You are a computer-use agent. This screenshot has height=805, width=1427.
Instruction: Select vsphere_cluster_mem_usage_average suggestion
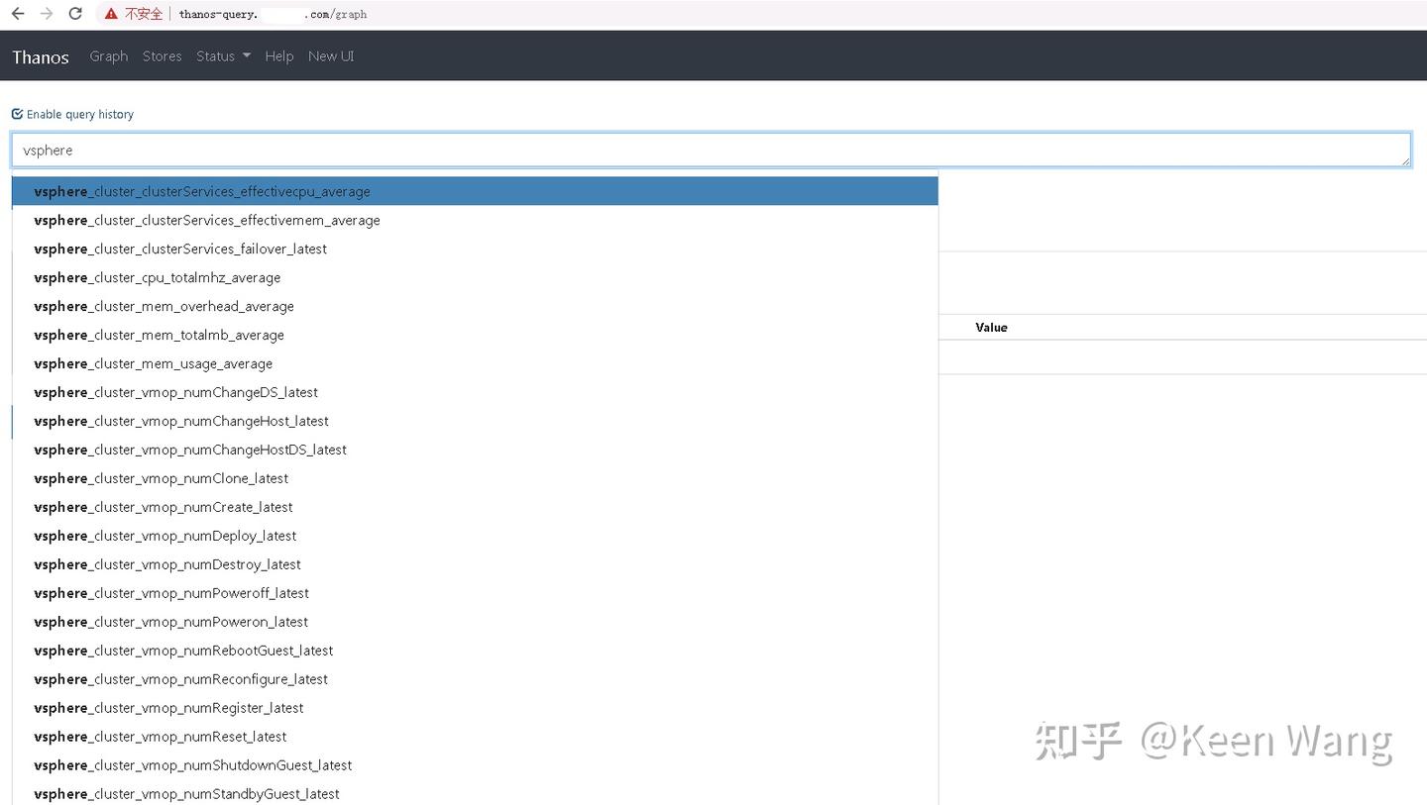(x=154, y=363)
